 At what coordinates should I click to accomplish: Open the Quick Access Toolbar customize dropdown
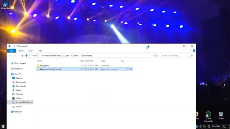click(x=14, y=46)
